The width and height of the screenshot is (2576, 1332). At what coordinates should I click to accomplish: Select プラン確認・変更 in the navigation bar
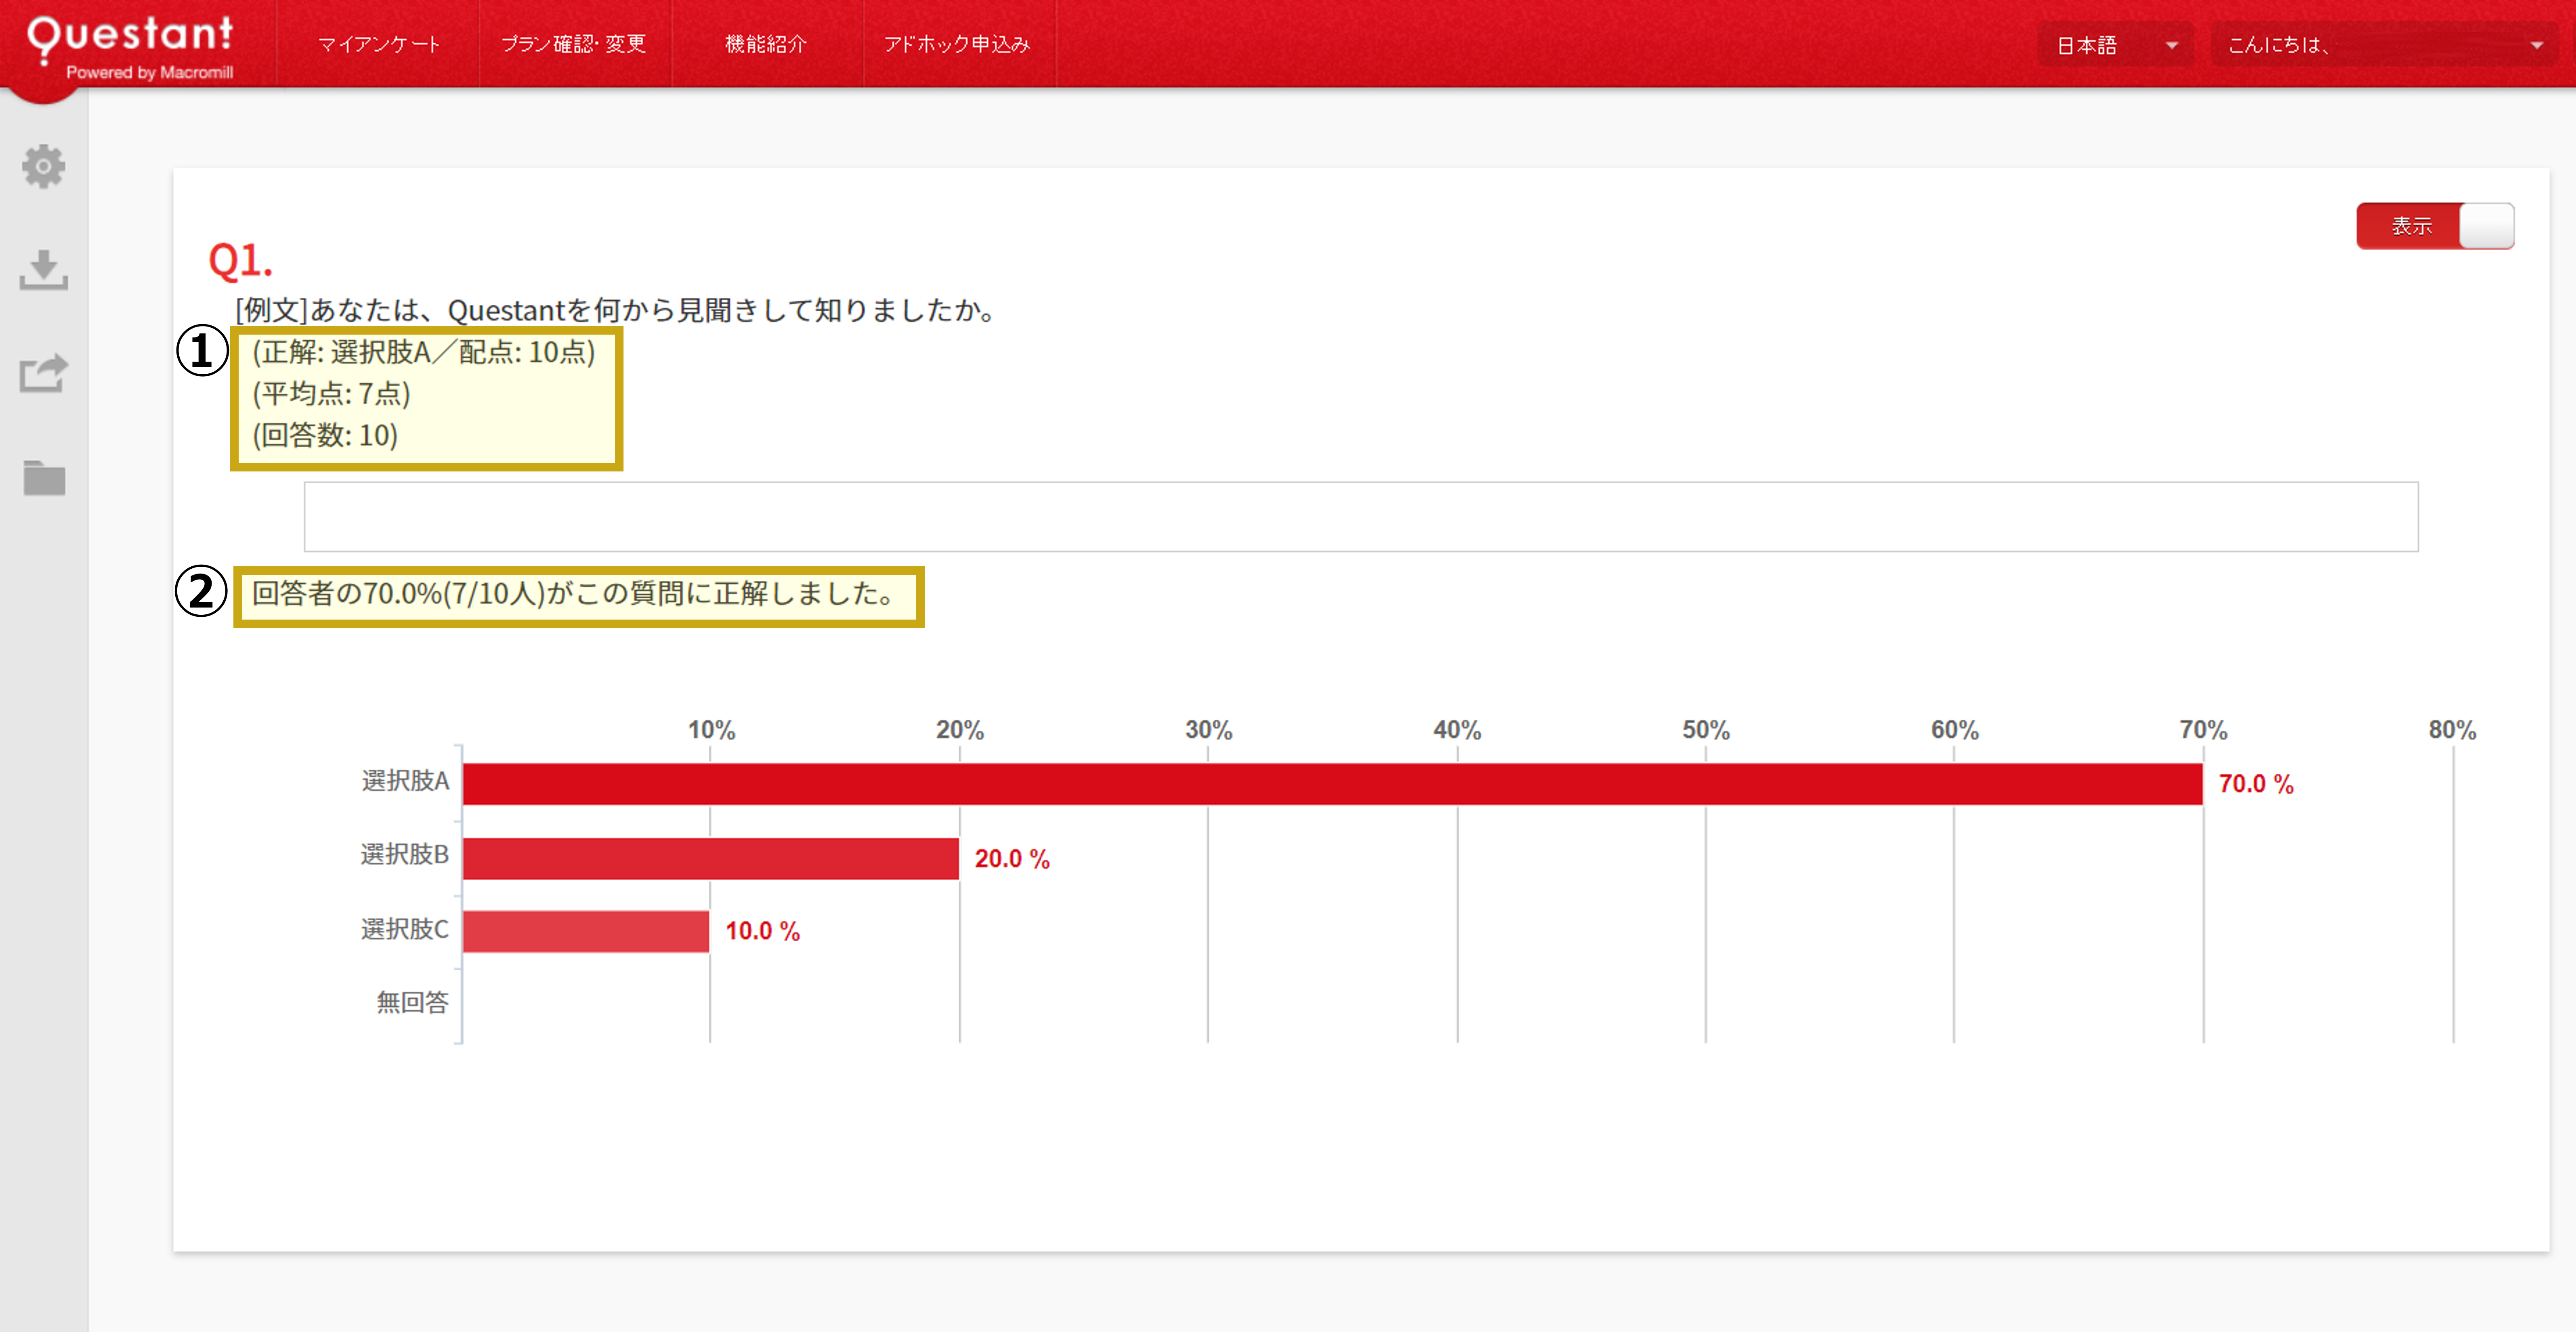[574, 44]
